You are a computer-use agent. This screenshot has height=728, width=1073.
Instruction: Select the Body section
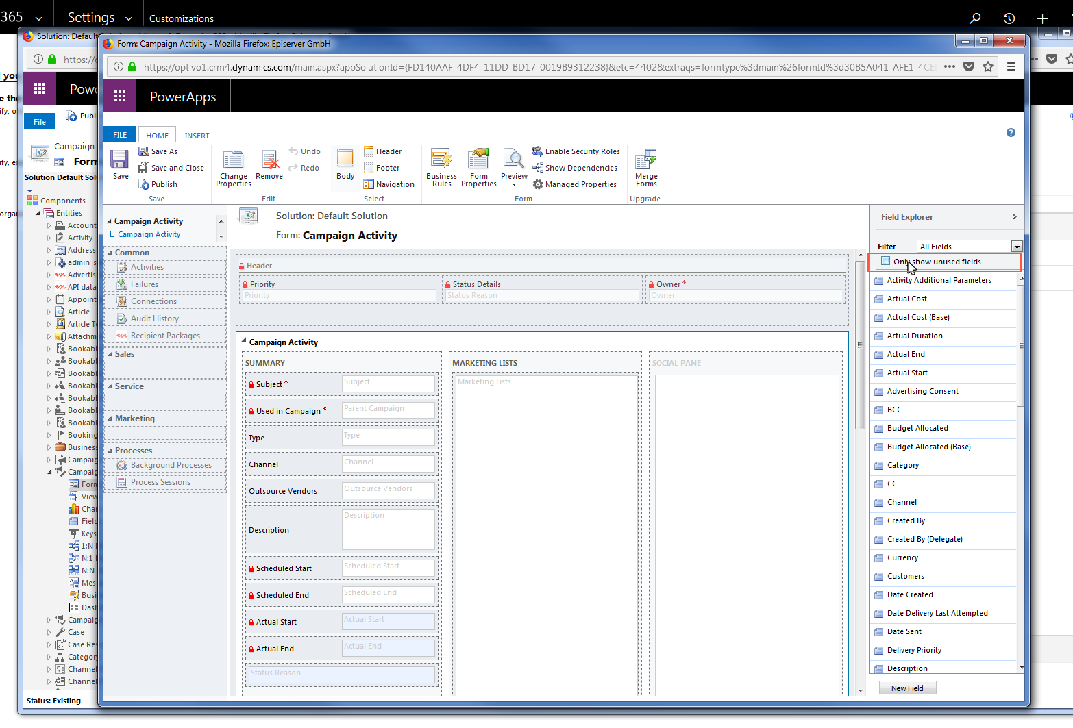click(345, 165)
